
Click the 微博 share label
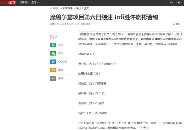(61, 70)
